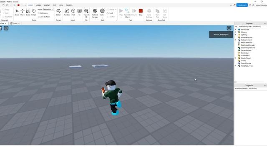Viewport: 267px width, 150px height.
Task: Open the Properties panel options dropdown arrow
Action: coord(265,85)
